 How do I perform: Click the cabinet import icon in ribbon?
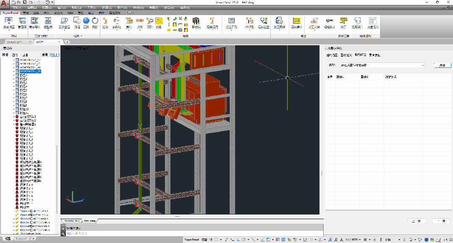[35, 23]
